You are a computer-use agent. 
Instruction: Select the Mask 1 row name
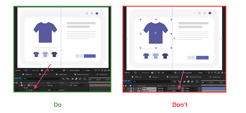(x=31, y=90)
